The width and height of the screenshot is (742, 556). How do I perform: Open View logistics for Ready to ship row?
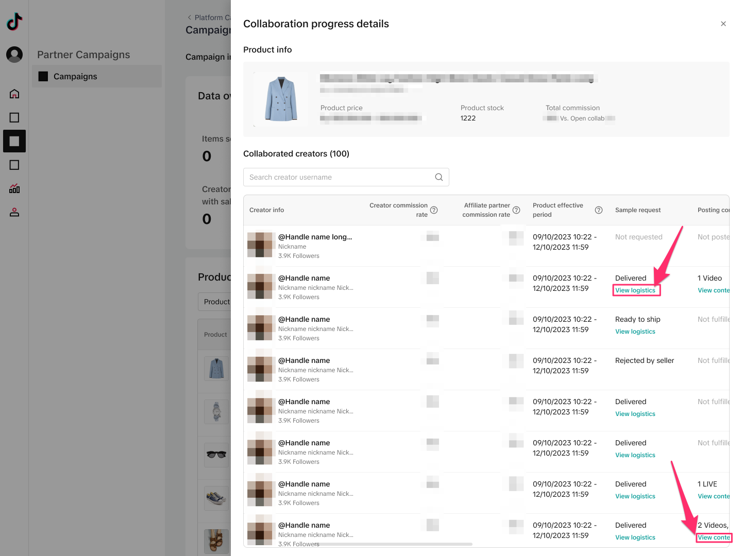coord(635,332)
